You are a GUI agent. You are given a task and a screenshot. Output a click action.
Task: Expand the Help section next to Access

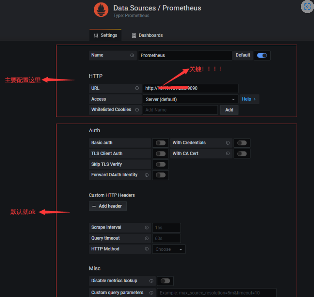(x=249, y=99)
